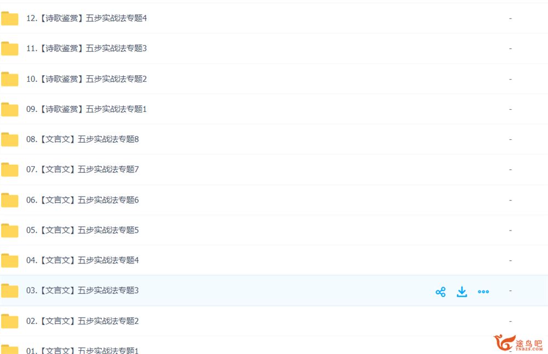Click folder icon of 10.【诗歌鉴赏】专题2
The height and width of the screenshot is (354, 548).
coord(10,79)
